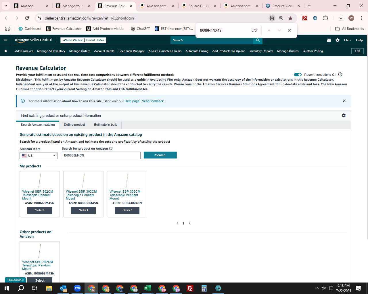Click the teal Search button
This screenshot has height=294, width=368.
[x=160, y=155]
